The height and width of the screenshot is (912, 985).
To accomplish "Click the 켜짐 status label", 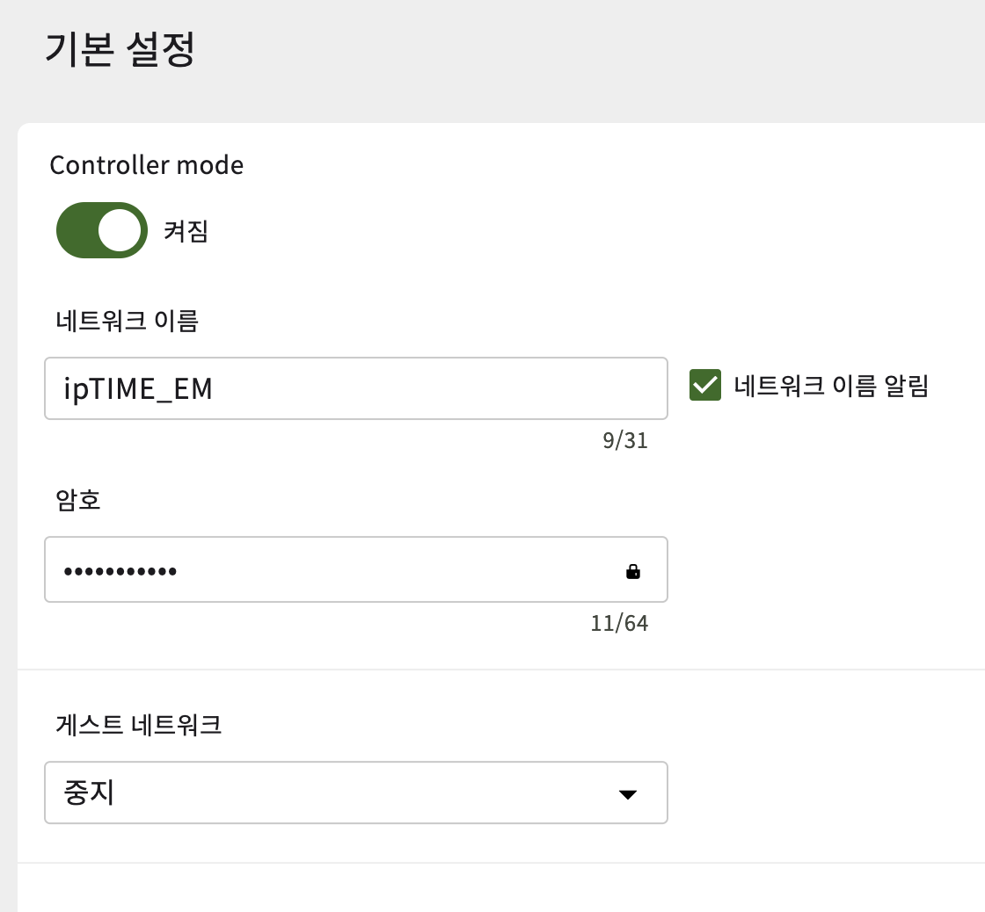I will coord(186,231).
